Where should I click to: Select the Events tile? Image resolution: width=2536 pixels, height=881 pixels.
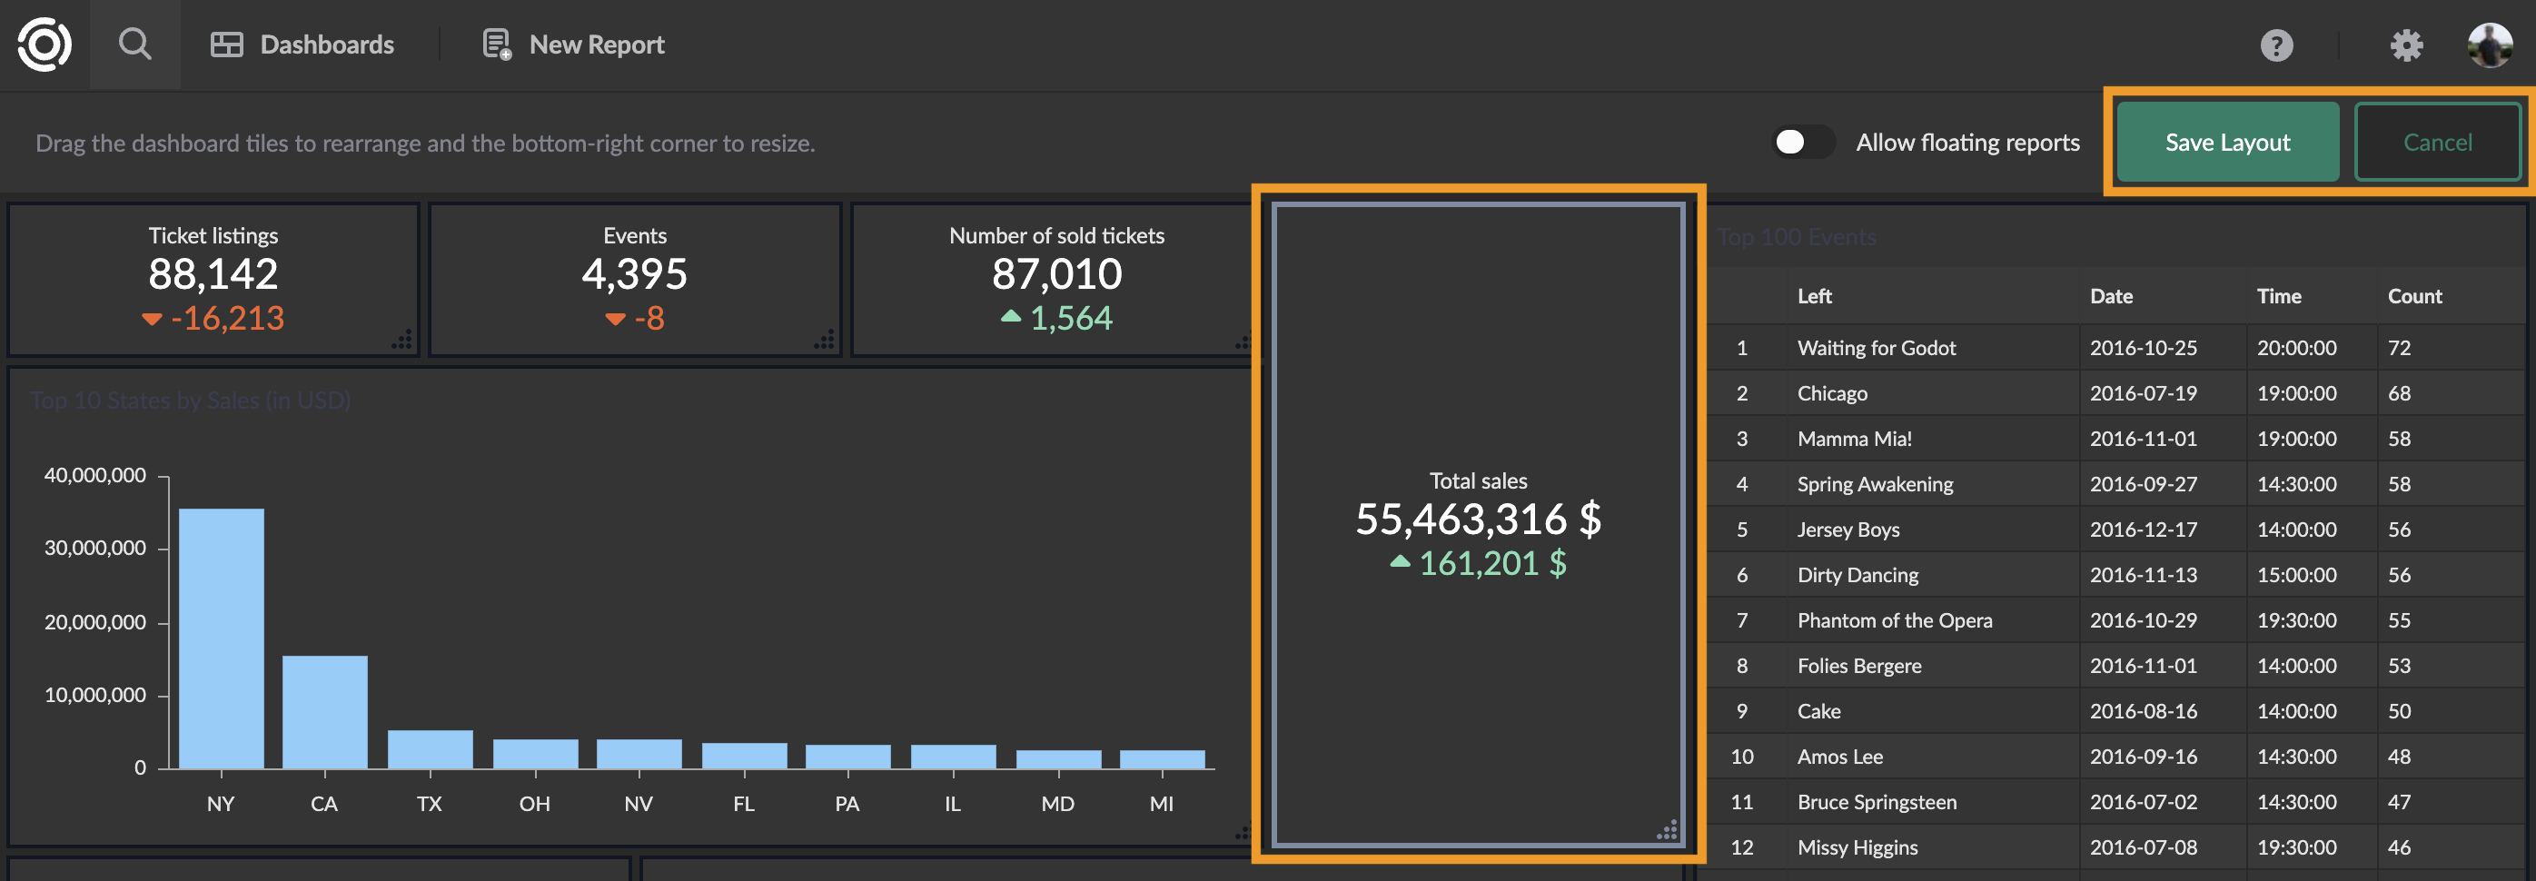635,280
